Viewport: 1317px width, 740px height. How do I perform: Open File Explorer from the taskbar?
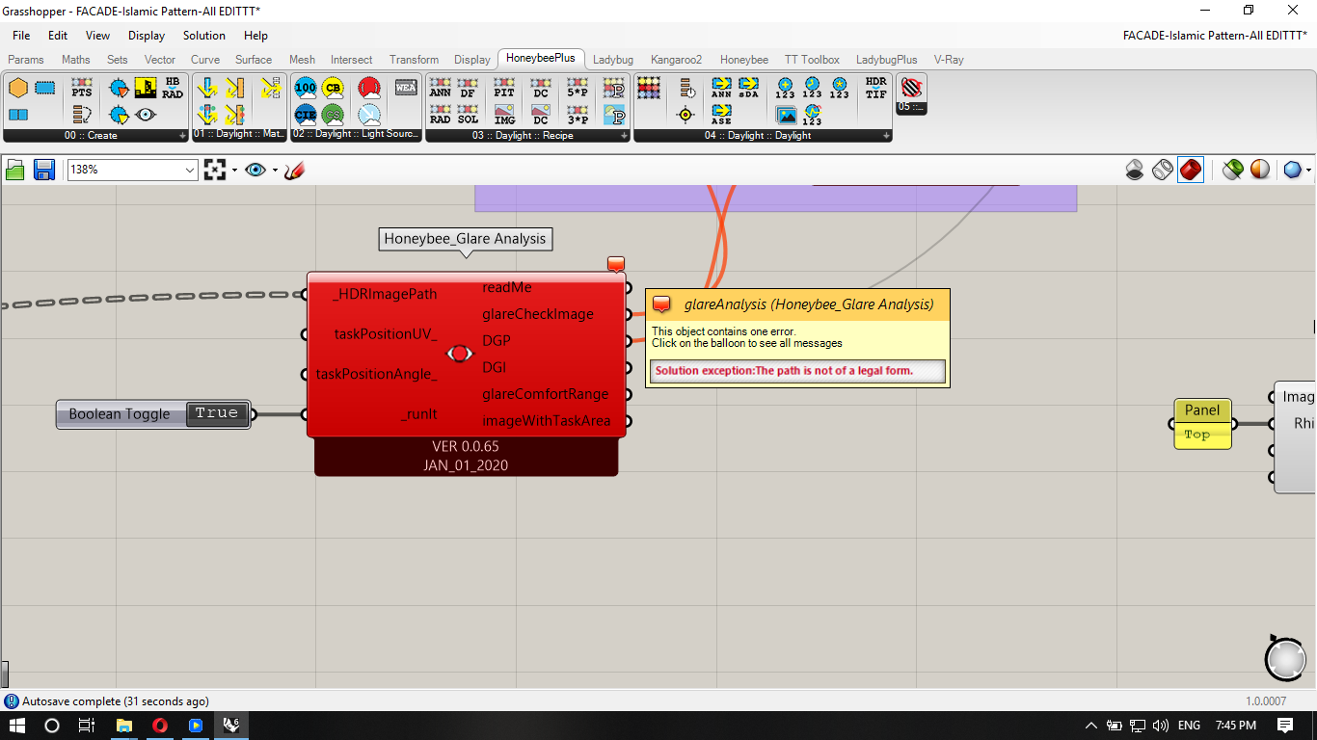(x=123, y=725)
